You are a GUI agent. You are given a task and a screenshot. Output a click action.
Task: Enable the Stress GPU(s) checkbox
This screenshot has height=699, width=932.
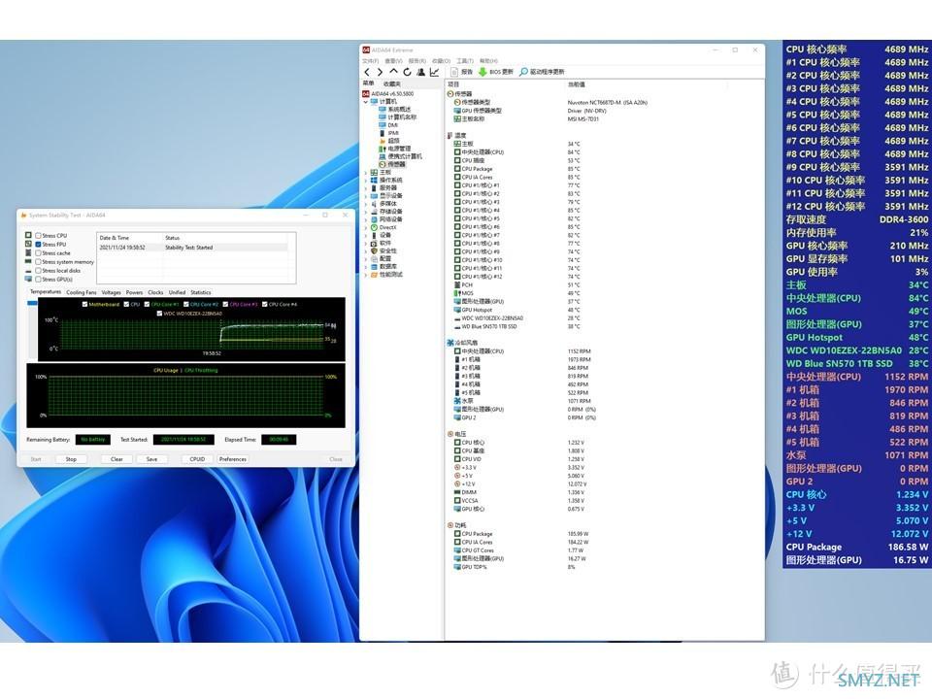point(38,279)
